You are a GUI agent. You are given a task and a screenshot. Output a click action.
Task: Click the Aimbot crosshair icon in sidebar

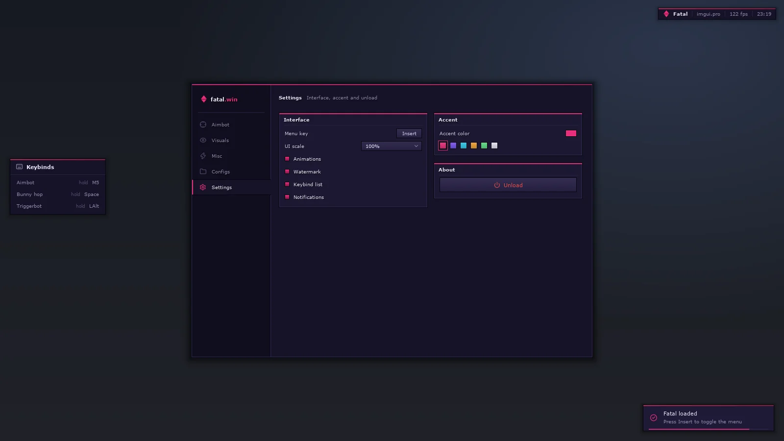tap(203, 124)
